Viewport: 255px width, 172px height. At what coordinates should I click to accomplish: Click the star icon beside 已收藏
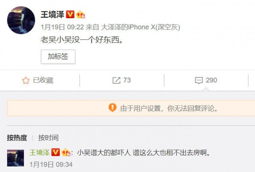26,80
